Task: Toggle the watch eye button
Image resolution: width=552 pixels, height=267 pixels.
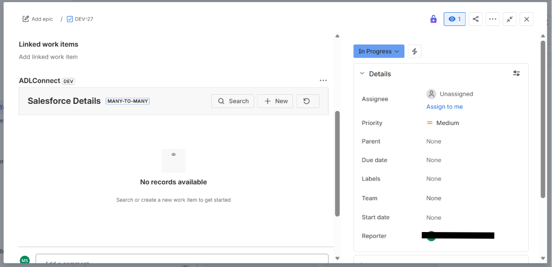Action: coord(454,19)
